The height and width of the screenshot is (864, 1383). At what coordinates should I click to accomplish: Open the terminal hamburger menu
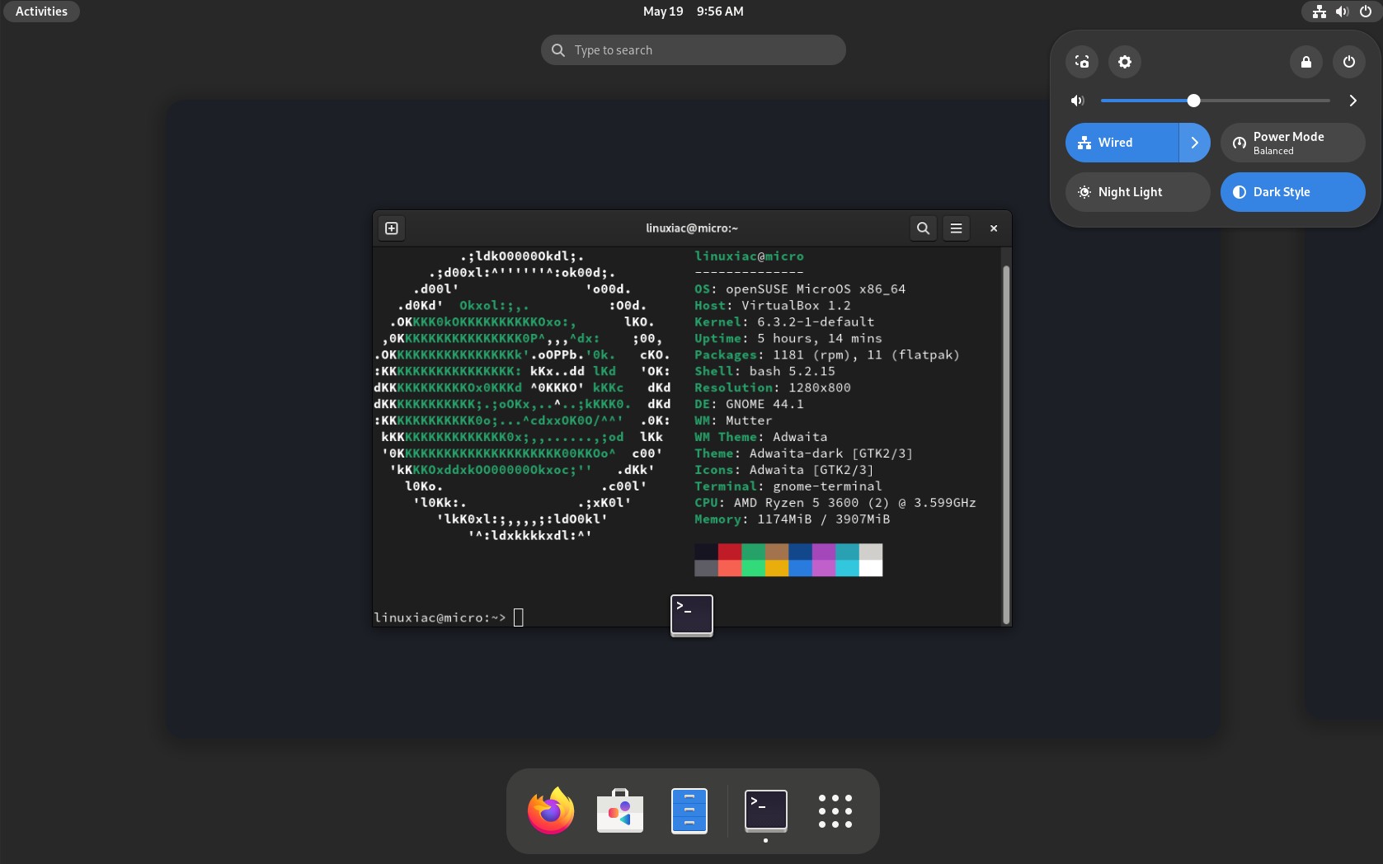(957, 228)
